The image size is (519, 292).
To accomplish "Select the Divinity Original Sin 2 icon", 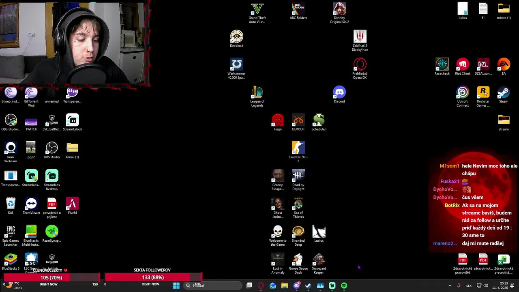I will coord(339,13).
